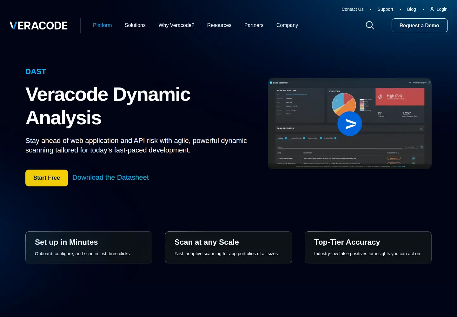
Task: Select the Top-Tier Accuracy card
Action: 368,247
